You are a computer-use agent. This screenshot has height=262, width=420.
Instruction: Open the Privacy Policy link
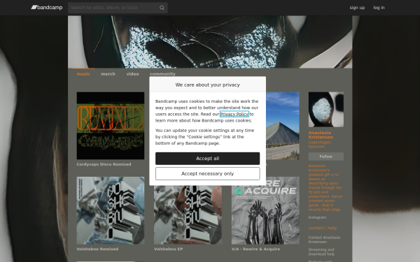tap(234, 114)
